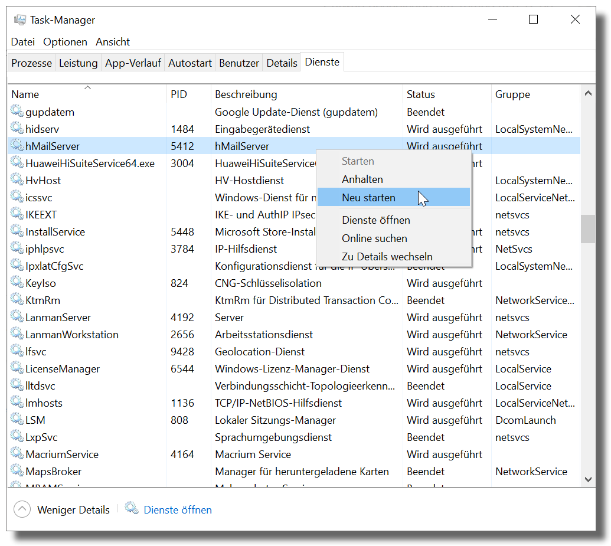The image size is (611, 546).
Task: Click the gear icon beside Dienste öffnen
Action: pos(132,509)
